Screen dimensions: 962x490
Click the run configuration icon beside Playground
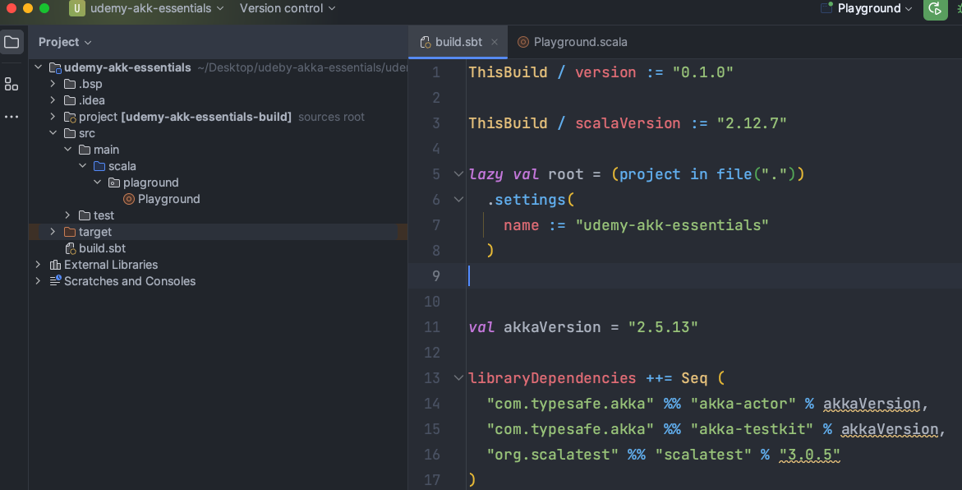(826, 8)
